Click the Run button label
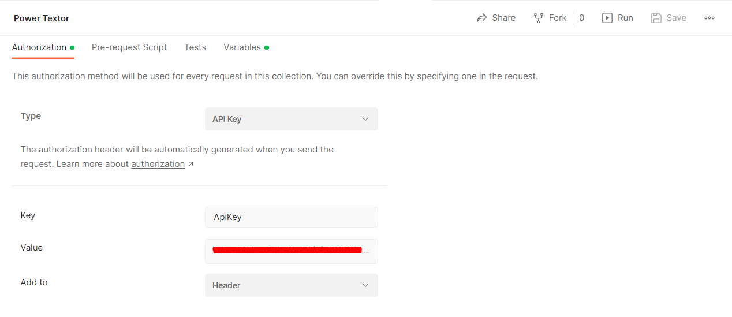Viewport: 732px width, 317px height. tap(625, 18)
